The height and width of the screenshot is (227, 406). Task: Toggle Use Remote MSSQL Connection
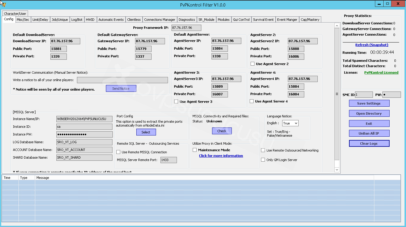(x=118, y=152)
